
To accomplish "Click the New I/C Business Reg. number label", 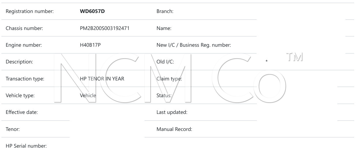I will 194,45.
